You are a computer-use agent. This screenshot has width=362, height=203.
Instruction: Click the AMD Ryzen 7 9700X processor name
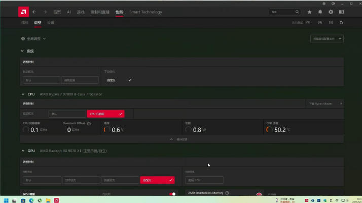click(71, 94)
